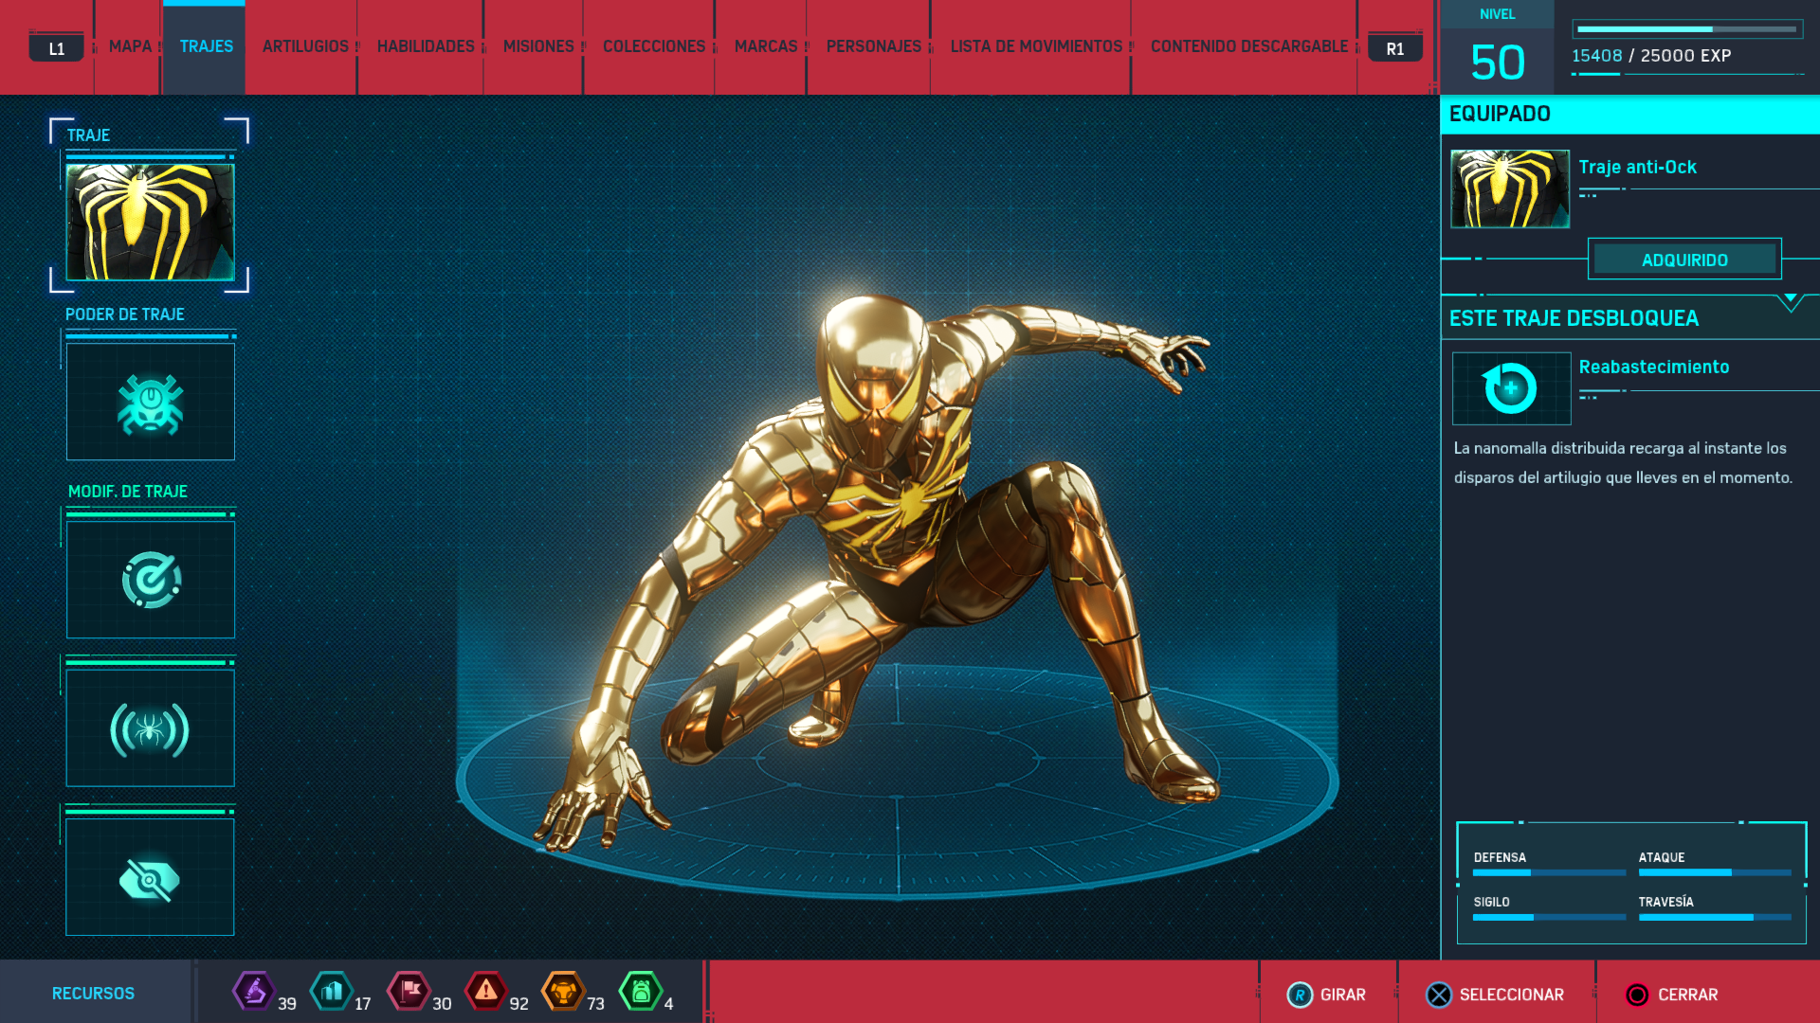Go to Lista de Movimientos tab
1820x1023 pixels.
(1036, 46)
